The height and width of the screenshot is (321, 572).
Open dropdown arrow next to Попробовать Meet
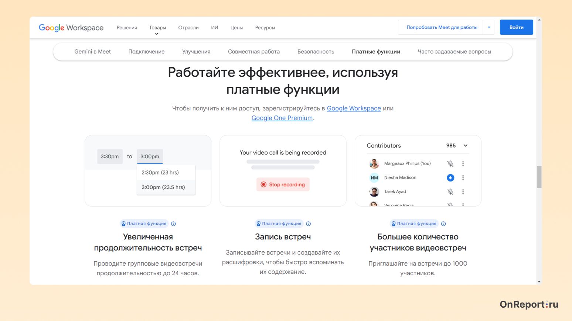click(489, 27)
